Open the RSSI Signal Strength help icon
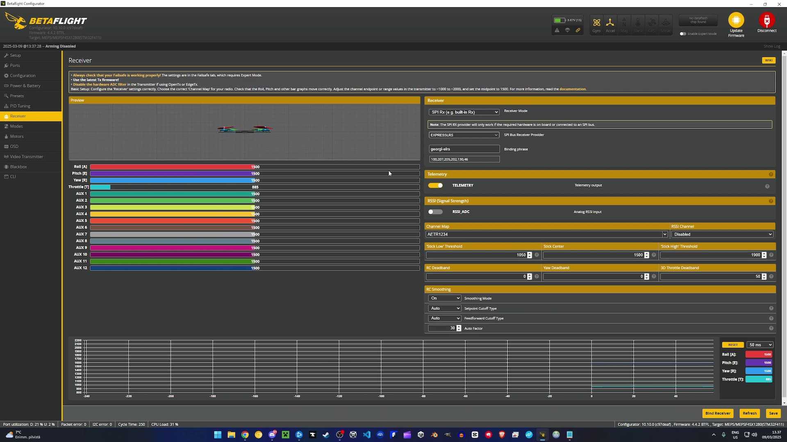 [x=771, y=201]
